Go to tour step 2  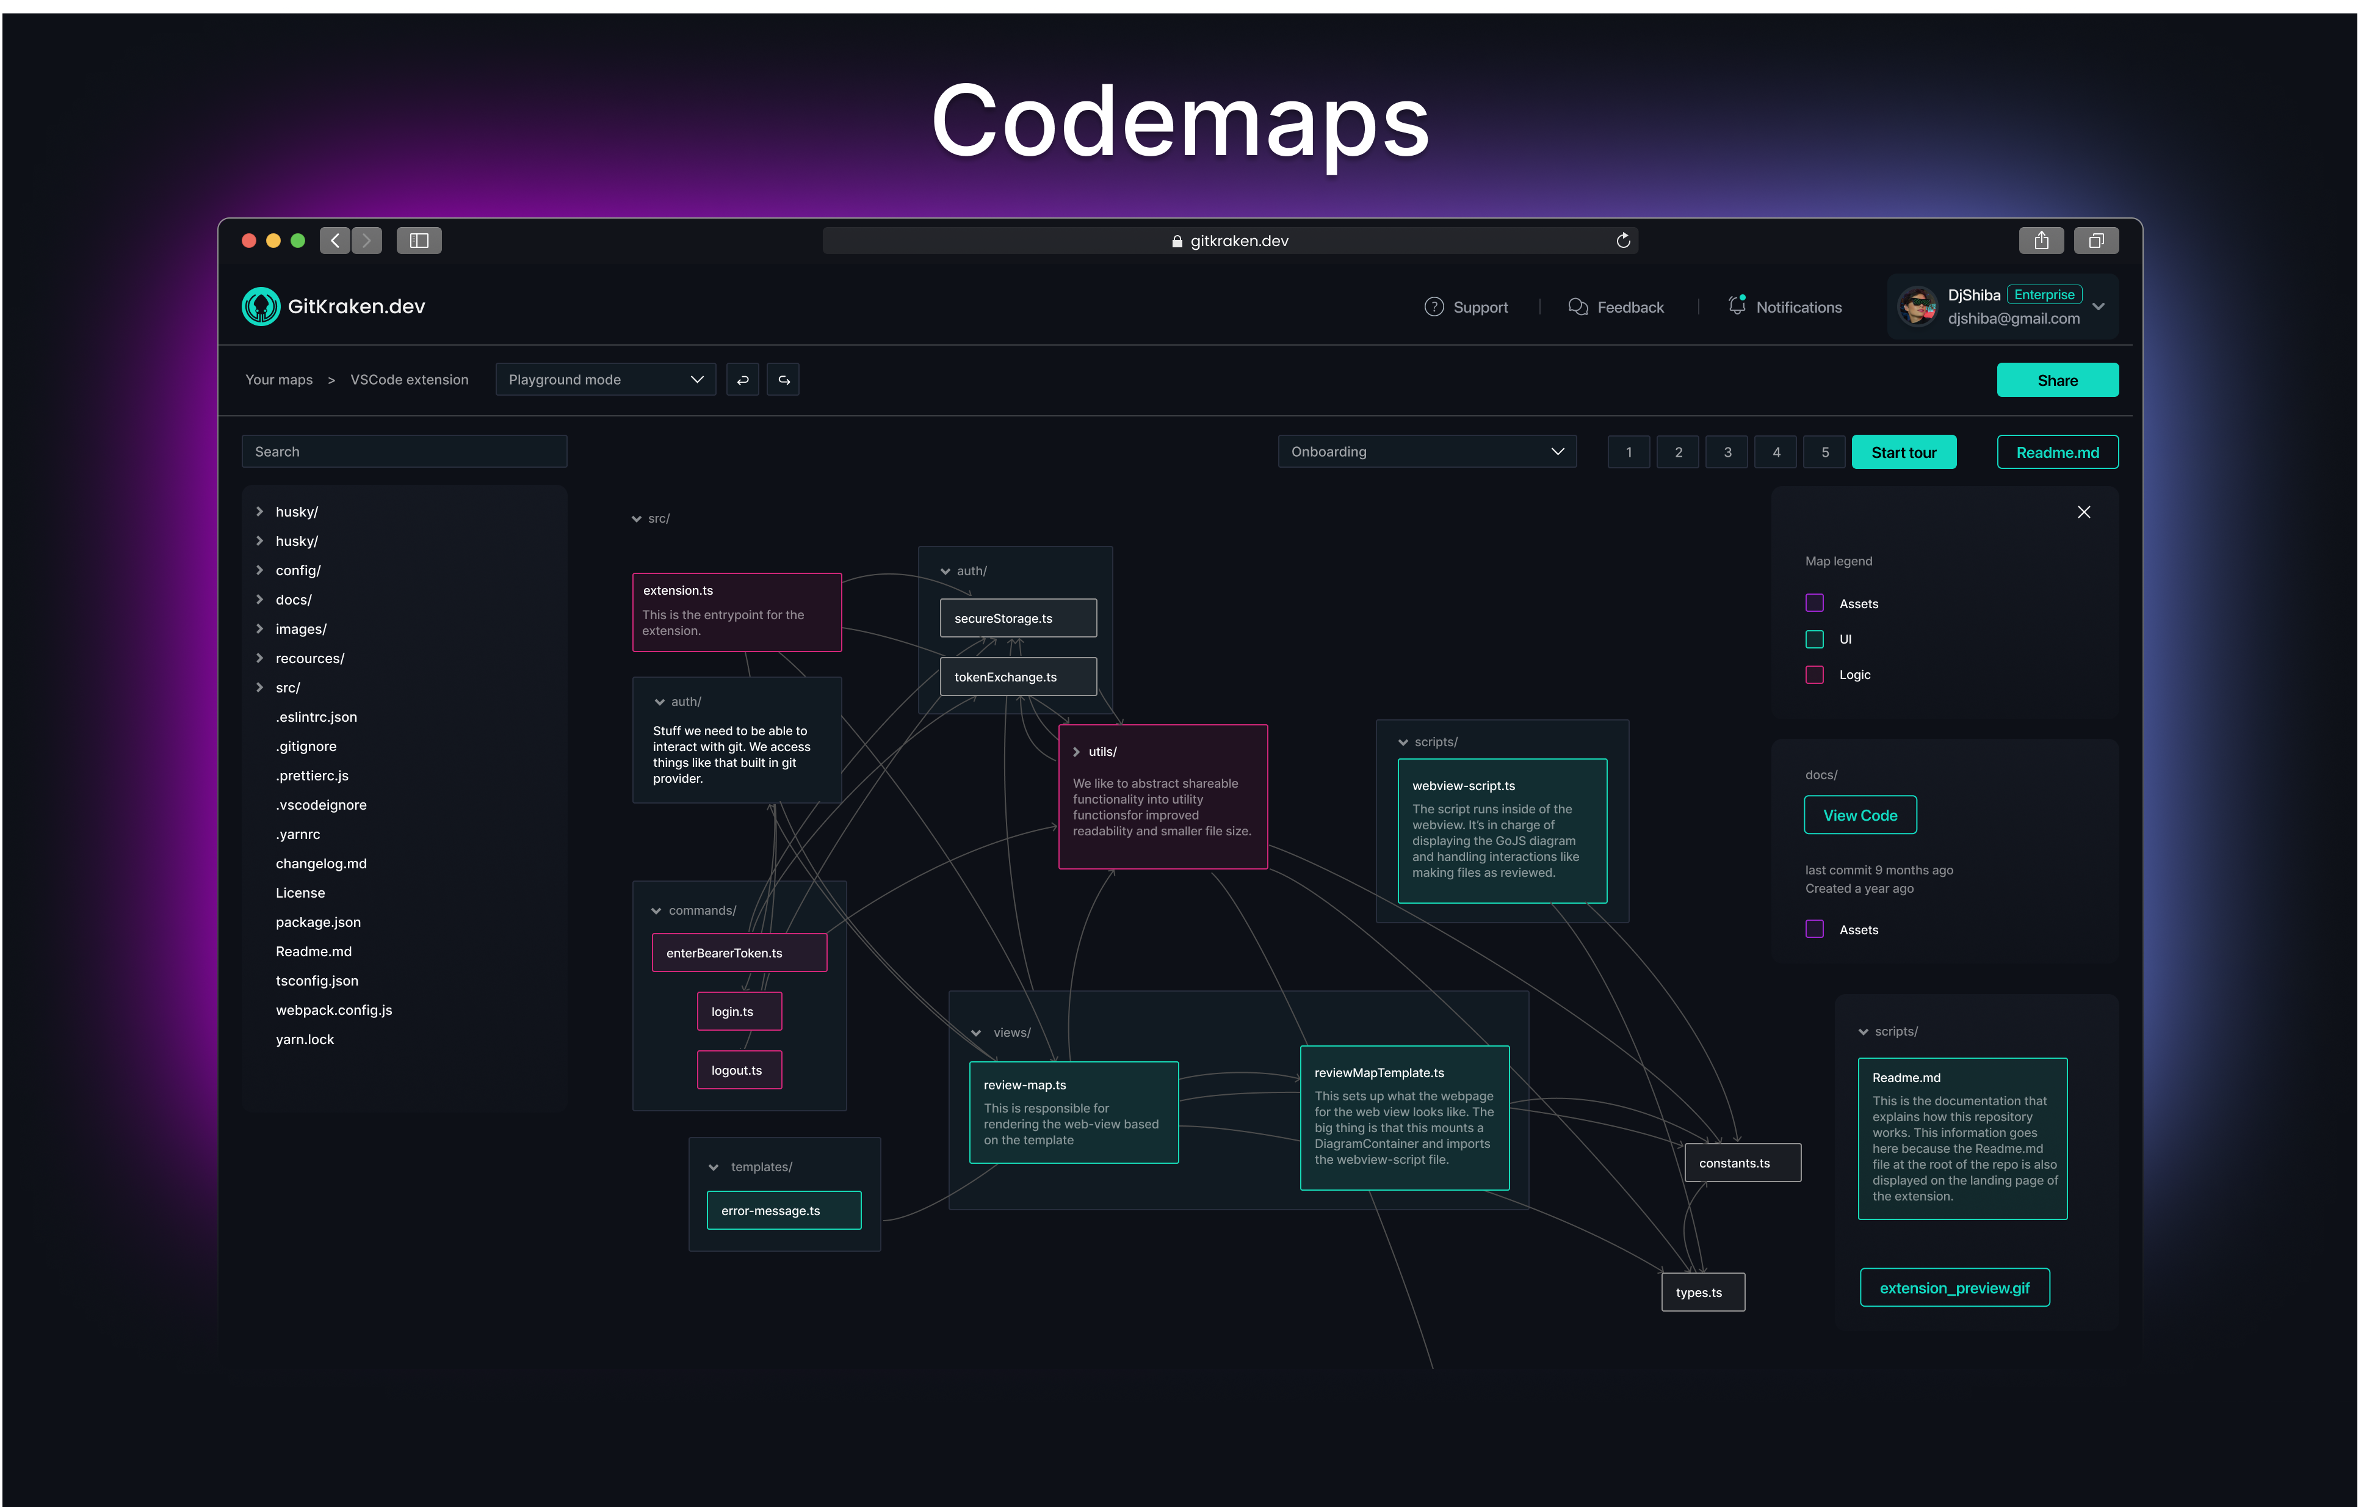click(x=1677, y=452)
